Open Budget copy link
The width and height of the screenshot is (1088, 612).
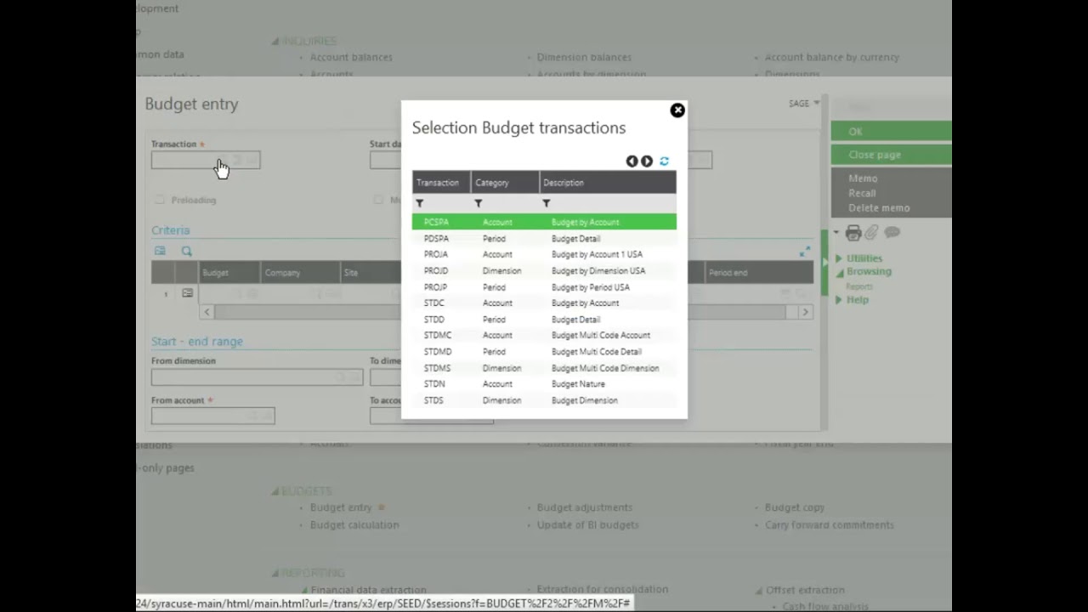pyautogui.click(x=795, y=508)
